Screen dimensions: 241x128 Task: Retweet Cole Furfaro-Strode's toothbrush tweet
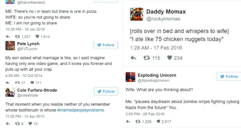pos(17,123)
